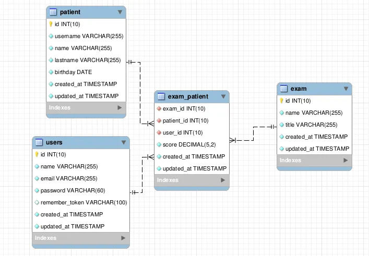Collapse the users table with header arrow
This screenshot has width=369, height=256.
coord(124,142)
